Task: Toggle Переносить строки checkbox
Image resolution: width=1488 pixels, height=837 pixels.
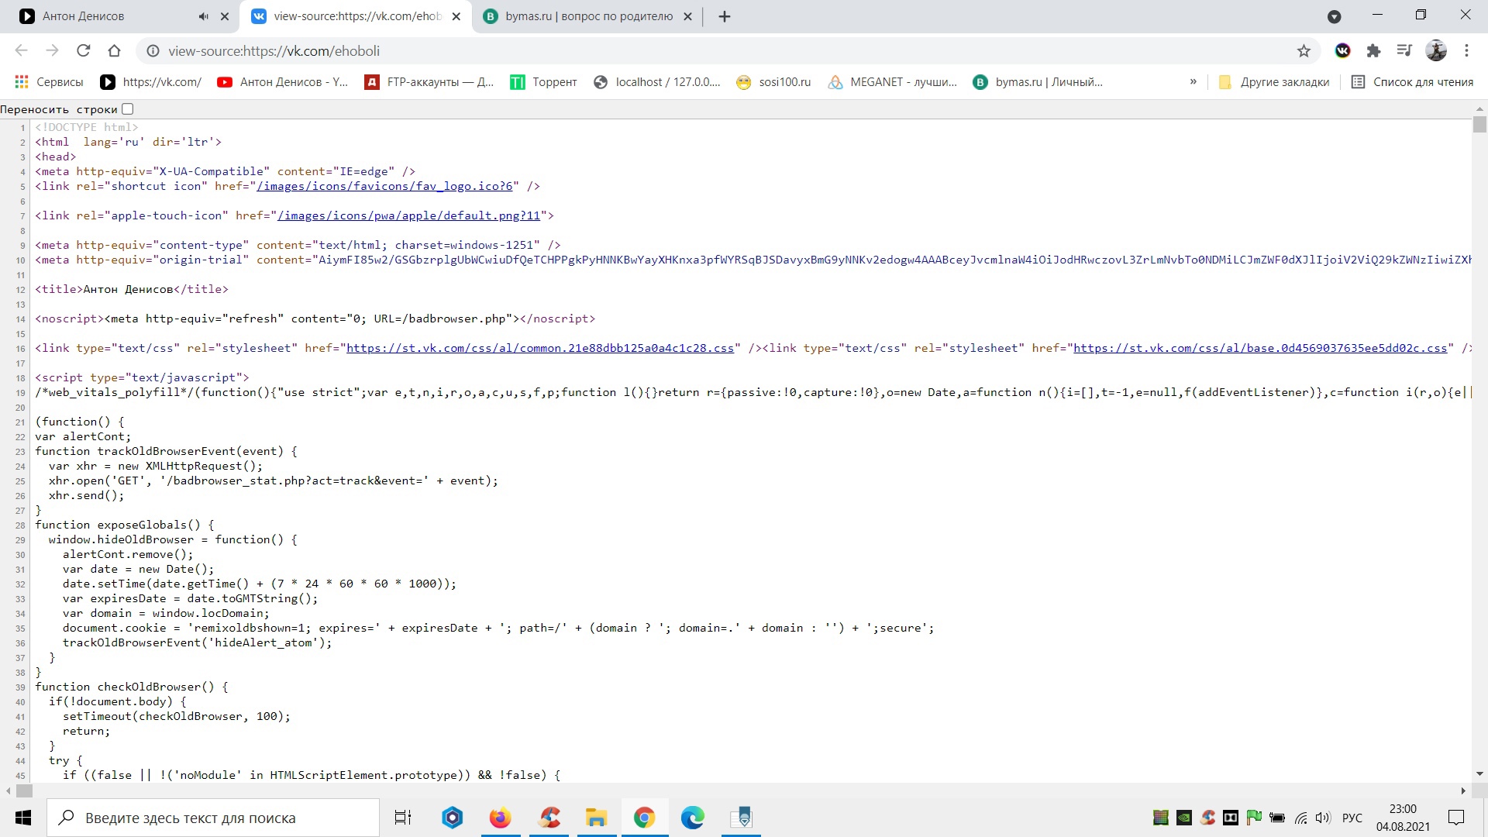Action: 128,109
